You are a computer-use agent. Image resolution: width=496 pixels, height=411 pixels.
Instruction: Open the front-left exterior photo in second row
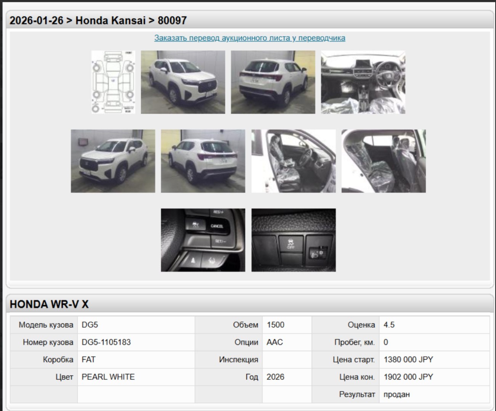pyautogui.click(x=113, y=161)
